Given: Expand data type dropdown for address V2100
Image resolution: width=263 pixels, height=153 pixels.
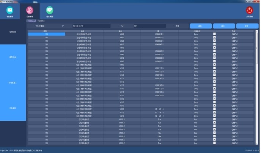Looking at the screenshot, I should click(214, 67).
